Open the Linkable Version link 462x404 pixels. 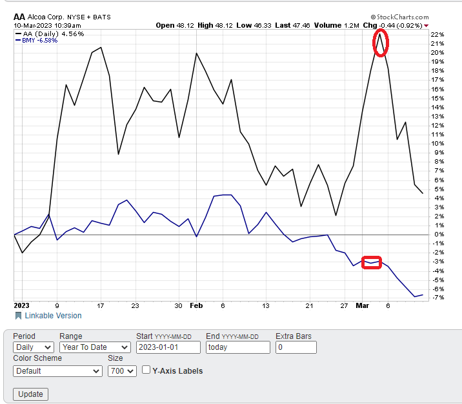[x=53, y=316]
